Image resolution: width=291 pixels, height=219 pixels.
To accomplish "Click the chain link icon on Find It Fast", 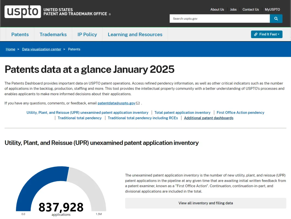I will [256, 34].
